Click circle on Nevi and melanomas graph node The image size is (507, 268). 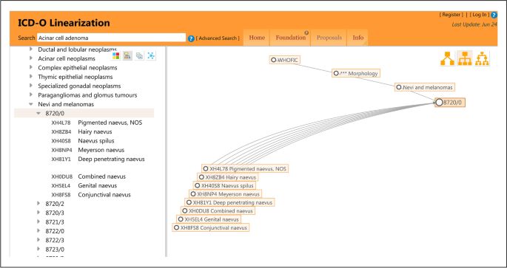[399, 87]
